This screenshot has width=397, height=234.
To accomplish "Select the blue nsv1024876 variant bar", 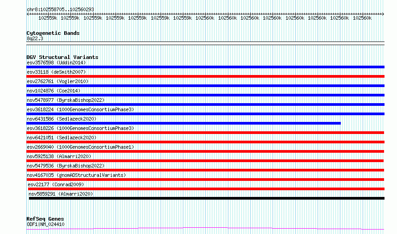I will [x=205, y=95].
